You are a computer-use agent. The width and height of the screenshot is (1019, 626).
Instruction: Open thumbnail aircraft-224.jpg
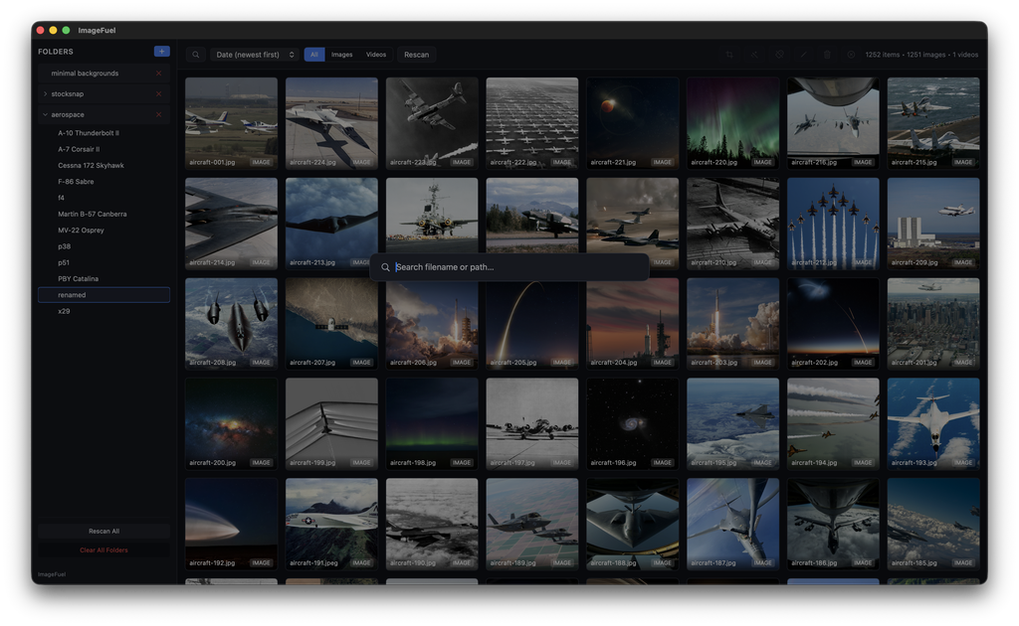point(331,123)
